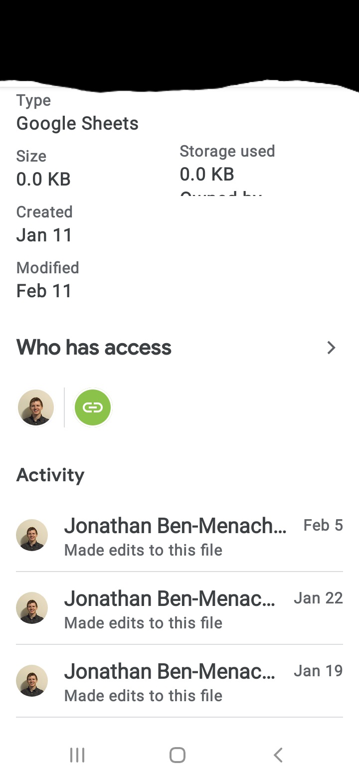Viewport: 359px width, 778px height.
Task: Expand the Who has access chevron arrow
Action: tap(331, 348)
